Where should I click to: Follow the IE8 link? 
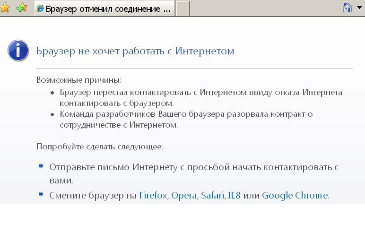(234, 195)
